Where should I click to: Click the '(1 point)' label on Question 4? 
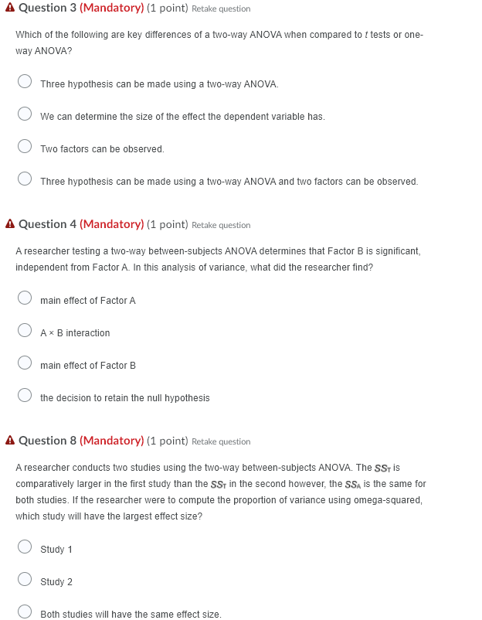(x=167, y=224)
